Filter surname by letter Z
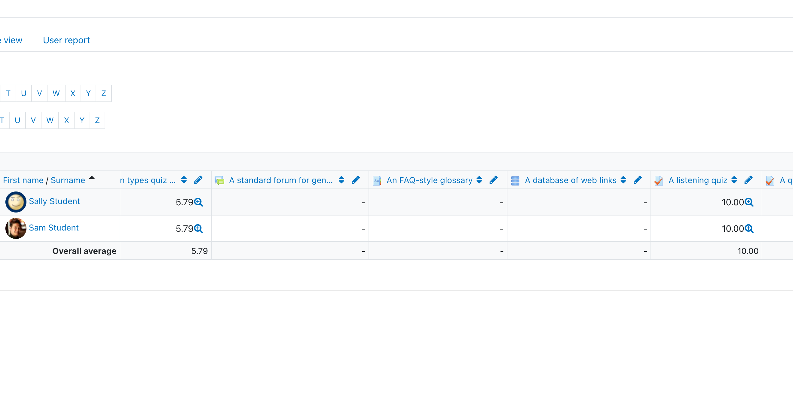 [97, 120]
